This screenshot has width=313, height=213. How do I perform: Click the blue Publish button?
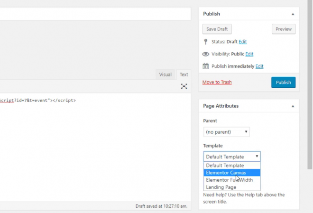tap(283, 82)
